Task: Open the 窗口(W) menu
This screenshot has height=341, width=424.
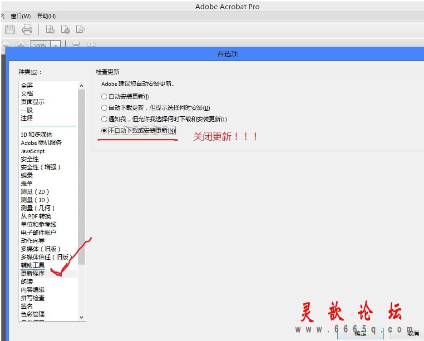Action: [20, 16]
